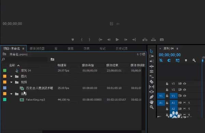Image resolution: width=205 pixels, height=133 pixels.
Task: Open timeline display settings wrench
Action: point(194,60)
